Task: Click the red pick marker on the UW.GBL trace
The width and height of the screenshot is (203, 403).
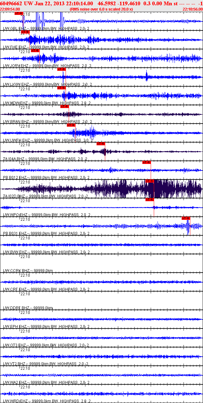Action: tap(19, 13)
